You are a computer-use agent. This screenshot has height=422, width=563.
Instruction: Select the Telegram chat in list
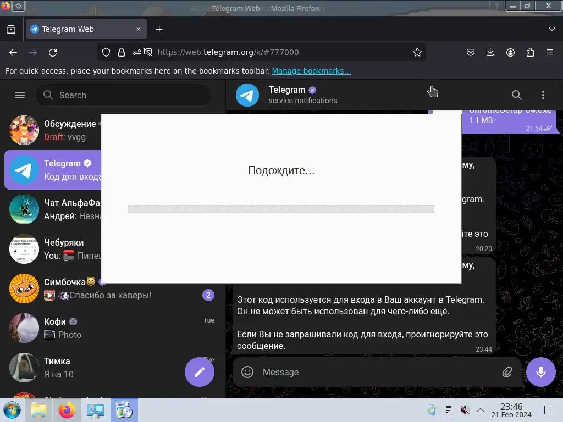pos(53,170)
